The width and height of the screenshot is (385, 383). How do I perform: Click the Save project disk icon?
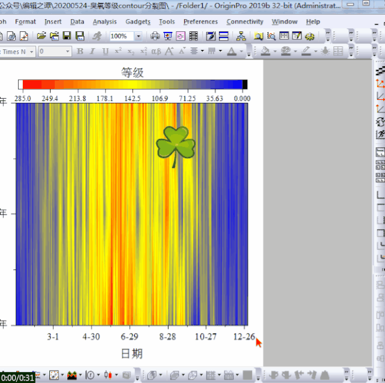click(66, 36)
